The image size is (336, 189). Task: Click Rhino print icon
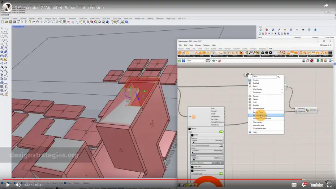(x=14, y=22)
